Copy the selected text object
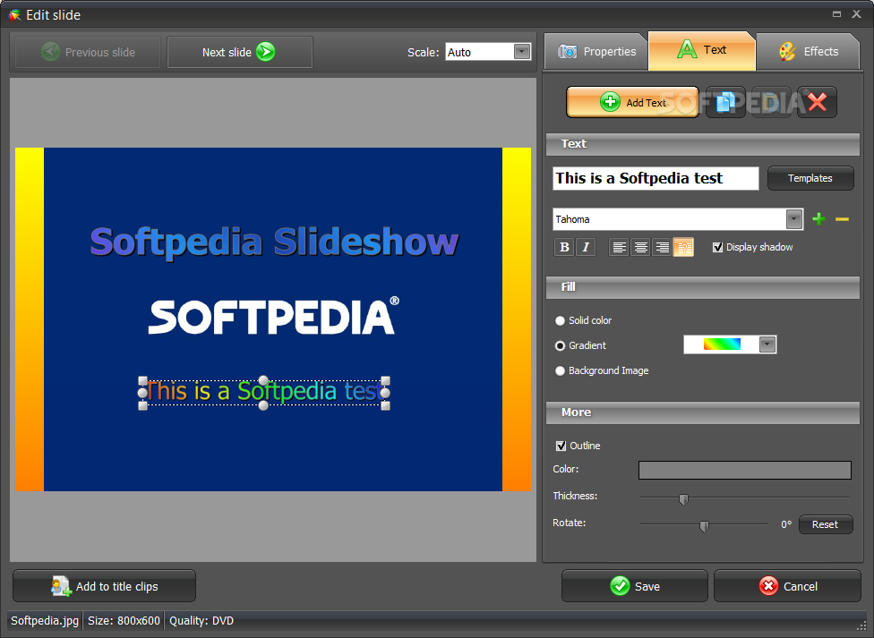The width and height of the screenshot is (874, 638). point(725,102)
